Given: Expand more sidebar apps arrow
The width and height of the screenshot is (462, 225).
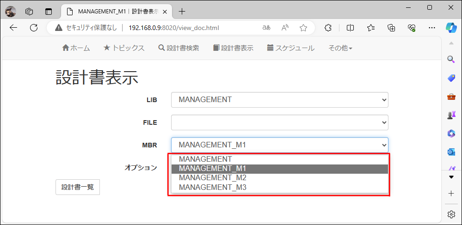Looking at the screenshot, I should [x=451, y=177].
